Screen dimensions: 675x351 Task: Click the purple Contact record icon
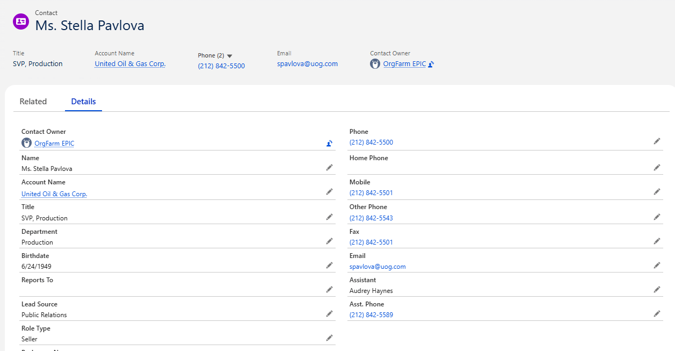21,21
